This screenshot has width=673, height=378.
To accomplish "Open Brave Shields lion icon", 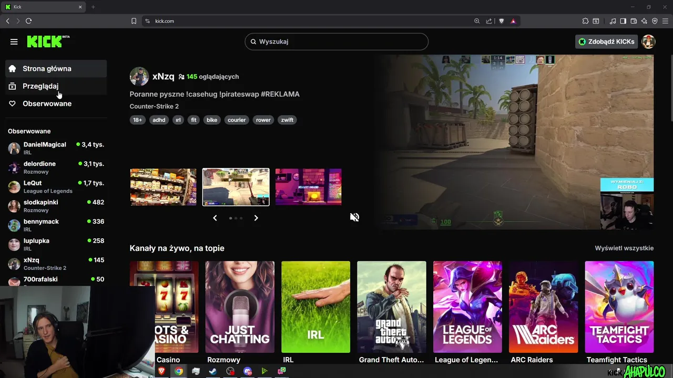I will point(501,21).
